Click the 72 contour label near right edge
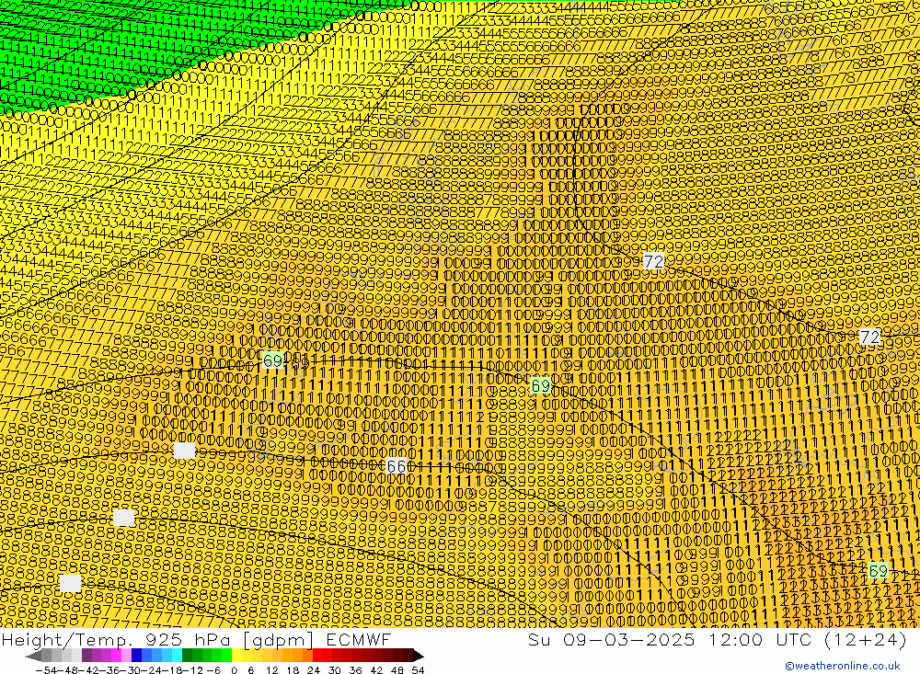The height and width of the screenshot is (674, 920). point(869,337)
